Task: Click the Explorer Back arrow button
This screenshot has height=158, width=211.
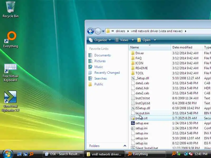Action: click(90, 31)
